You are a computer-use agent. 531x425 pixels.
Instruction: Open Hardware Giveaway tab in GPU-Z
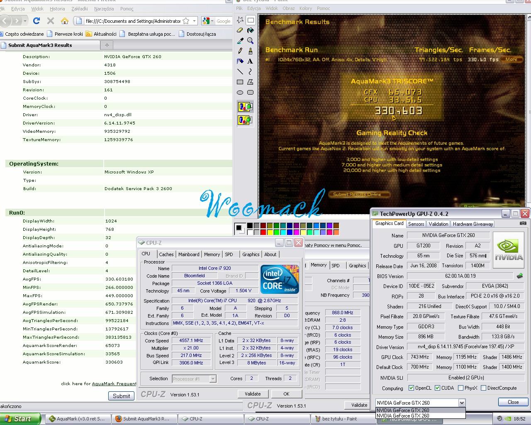tap(473, 224)
